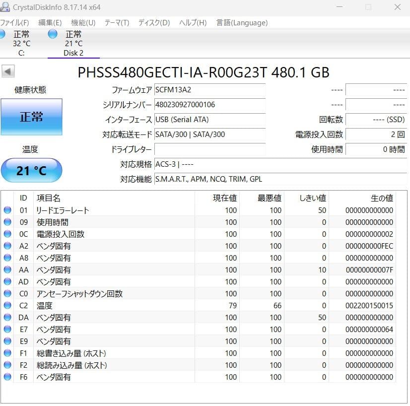Click the transfer mode field SATA/300 | SATA/300
The height and width of the screenshot is (406, 410).
pos(209,135)
